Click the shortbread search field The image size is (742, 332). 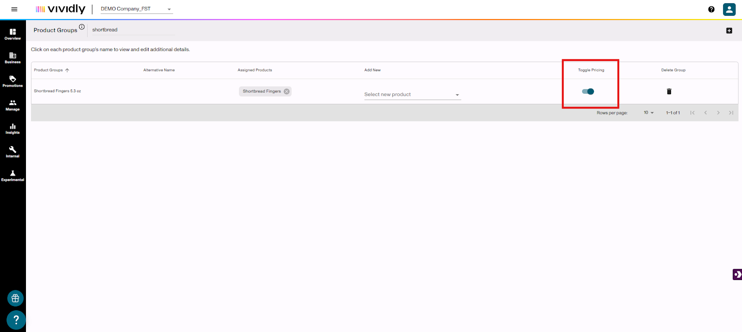[132, 30]
